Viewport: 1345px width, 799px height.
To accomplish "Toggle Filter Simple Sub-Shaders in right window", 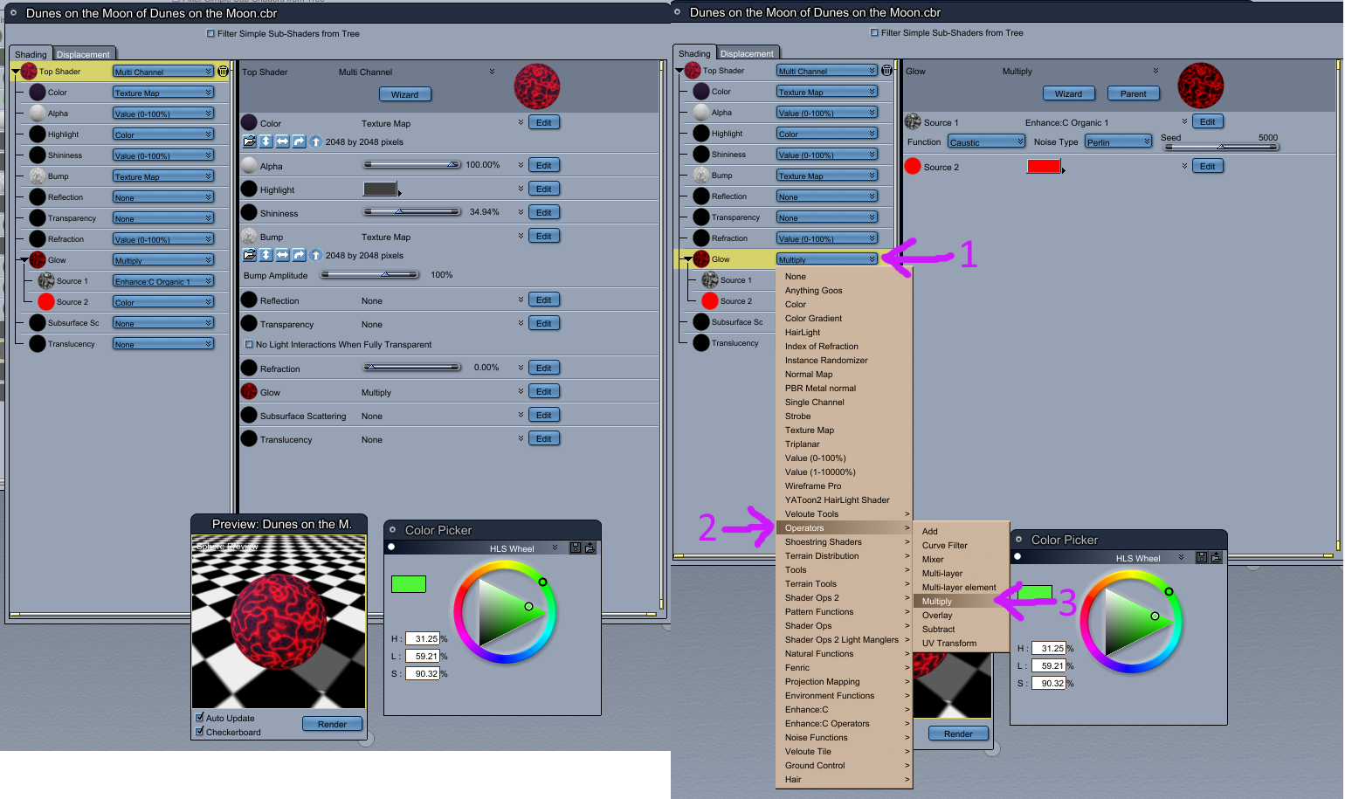I will [x=874, y=33].
